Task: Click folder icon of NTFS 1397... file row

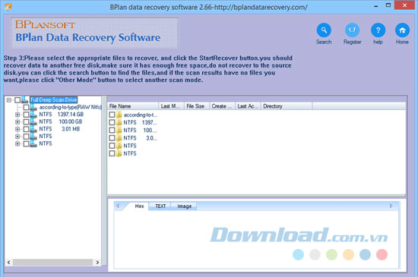Action: tap(119, 122)
